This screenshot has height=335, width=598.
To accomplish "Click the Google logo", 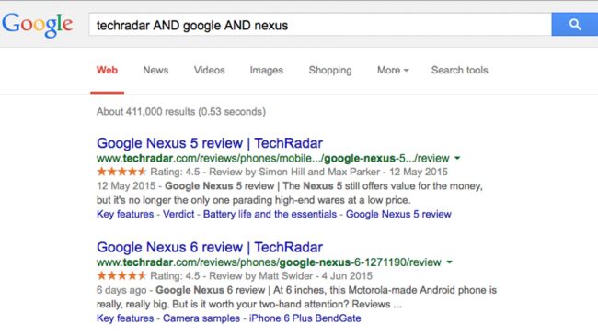I will (37, 25).
